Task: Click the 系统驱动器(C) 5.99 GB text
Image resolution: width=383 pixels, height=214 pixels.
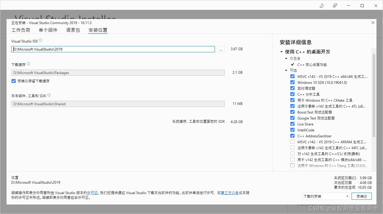Action: tap(353, 178)
